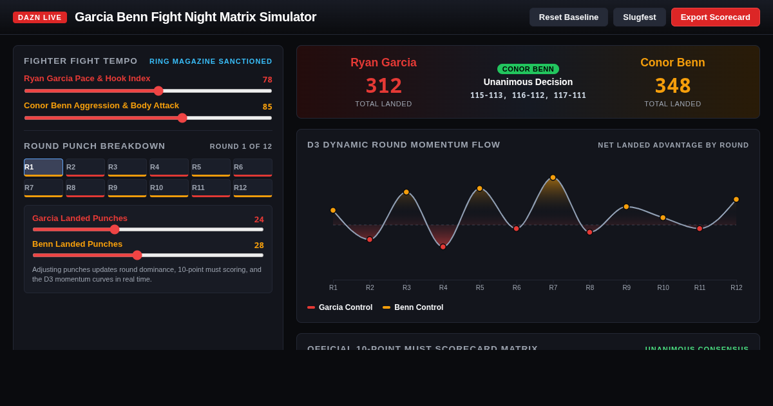Click Round Punch Breakdown heading
Viewport: 773px width, 406px height.
pyautogui.click(x=95, y=146)
